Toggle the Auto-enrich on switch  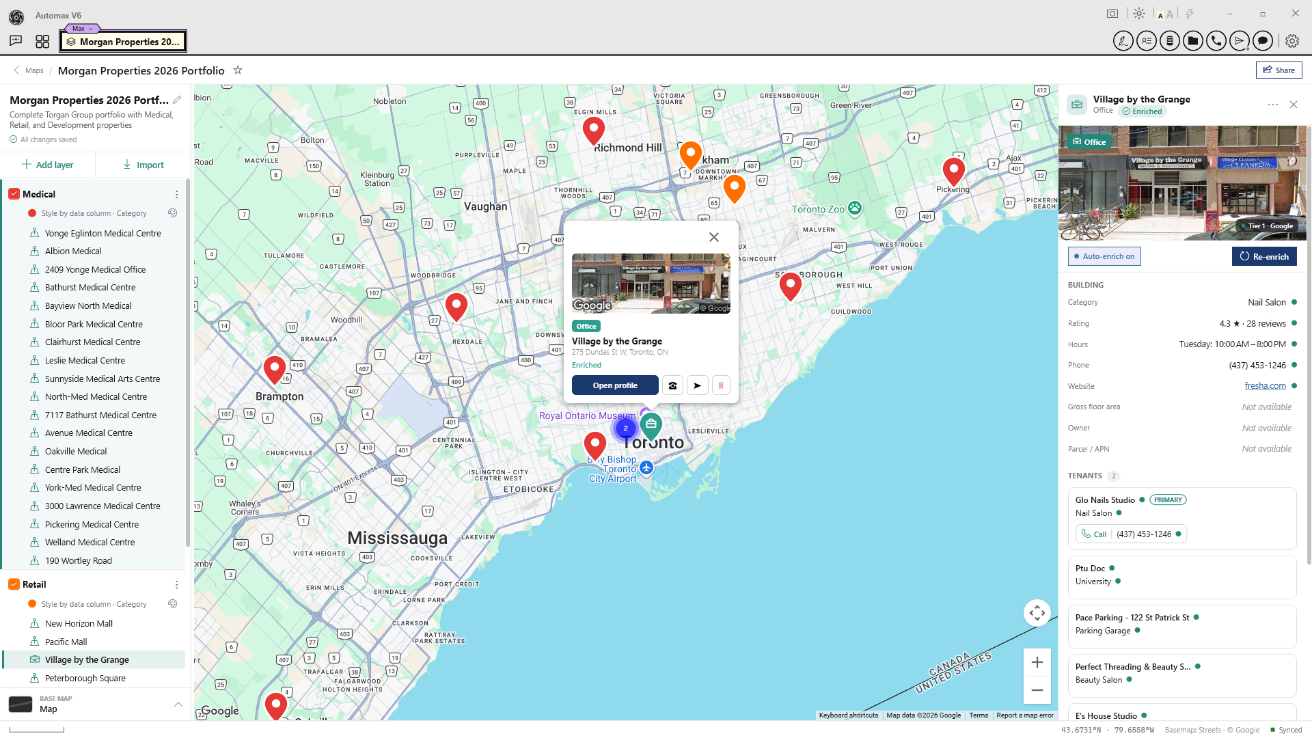click(x=1104, y=256)
